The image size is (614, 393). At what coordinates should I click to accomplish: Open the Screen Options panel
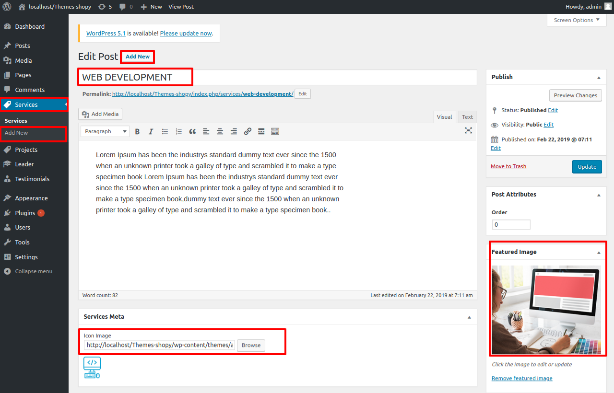576,20
